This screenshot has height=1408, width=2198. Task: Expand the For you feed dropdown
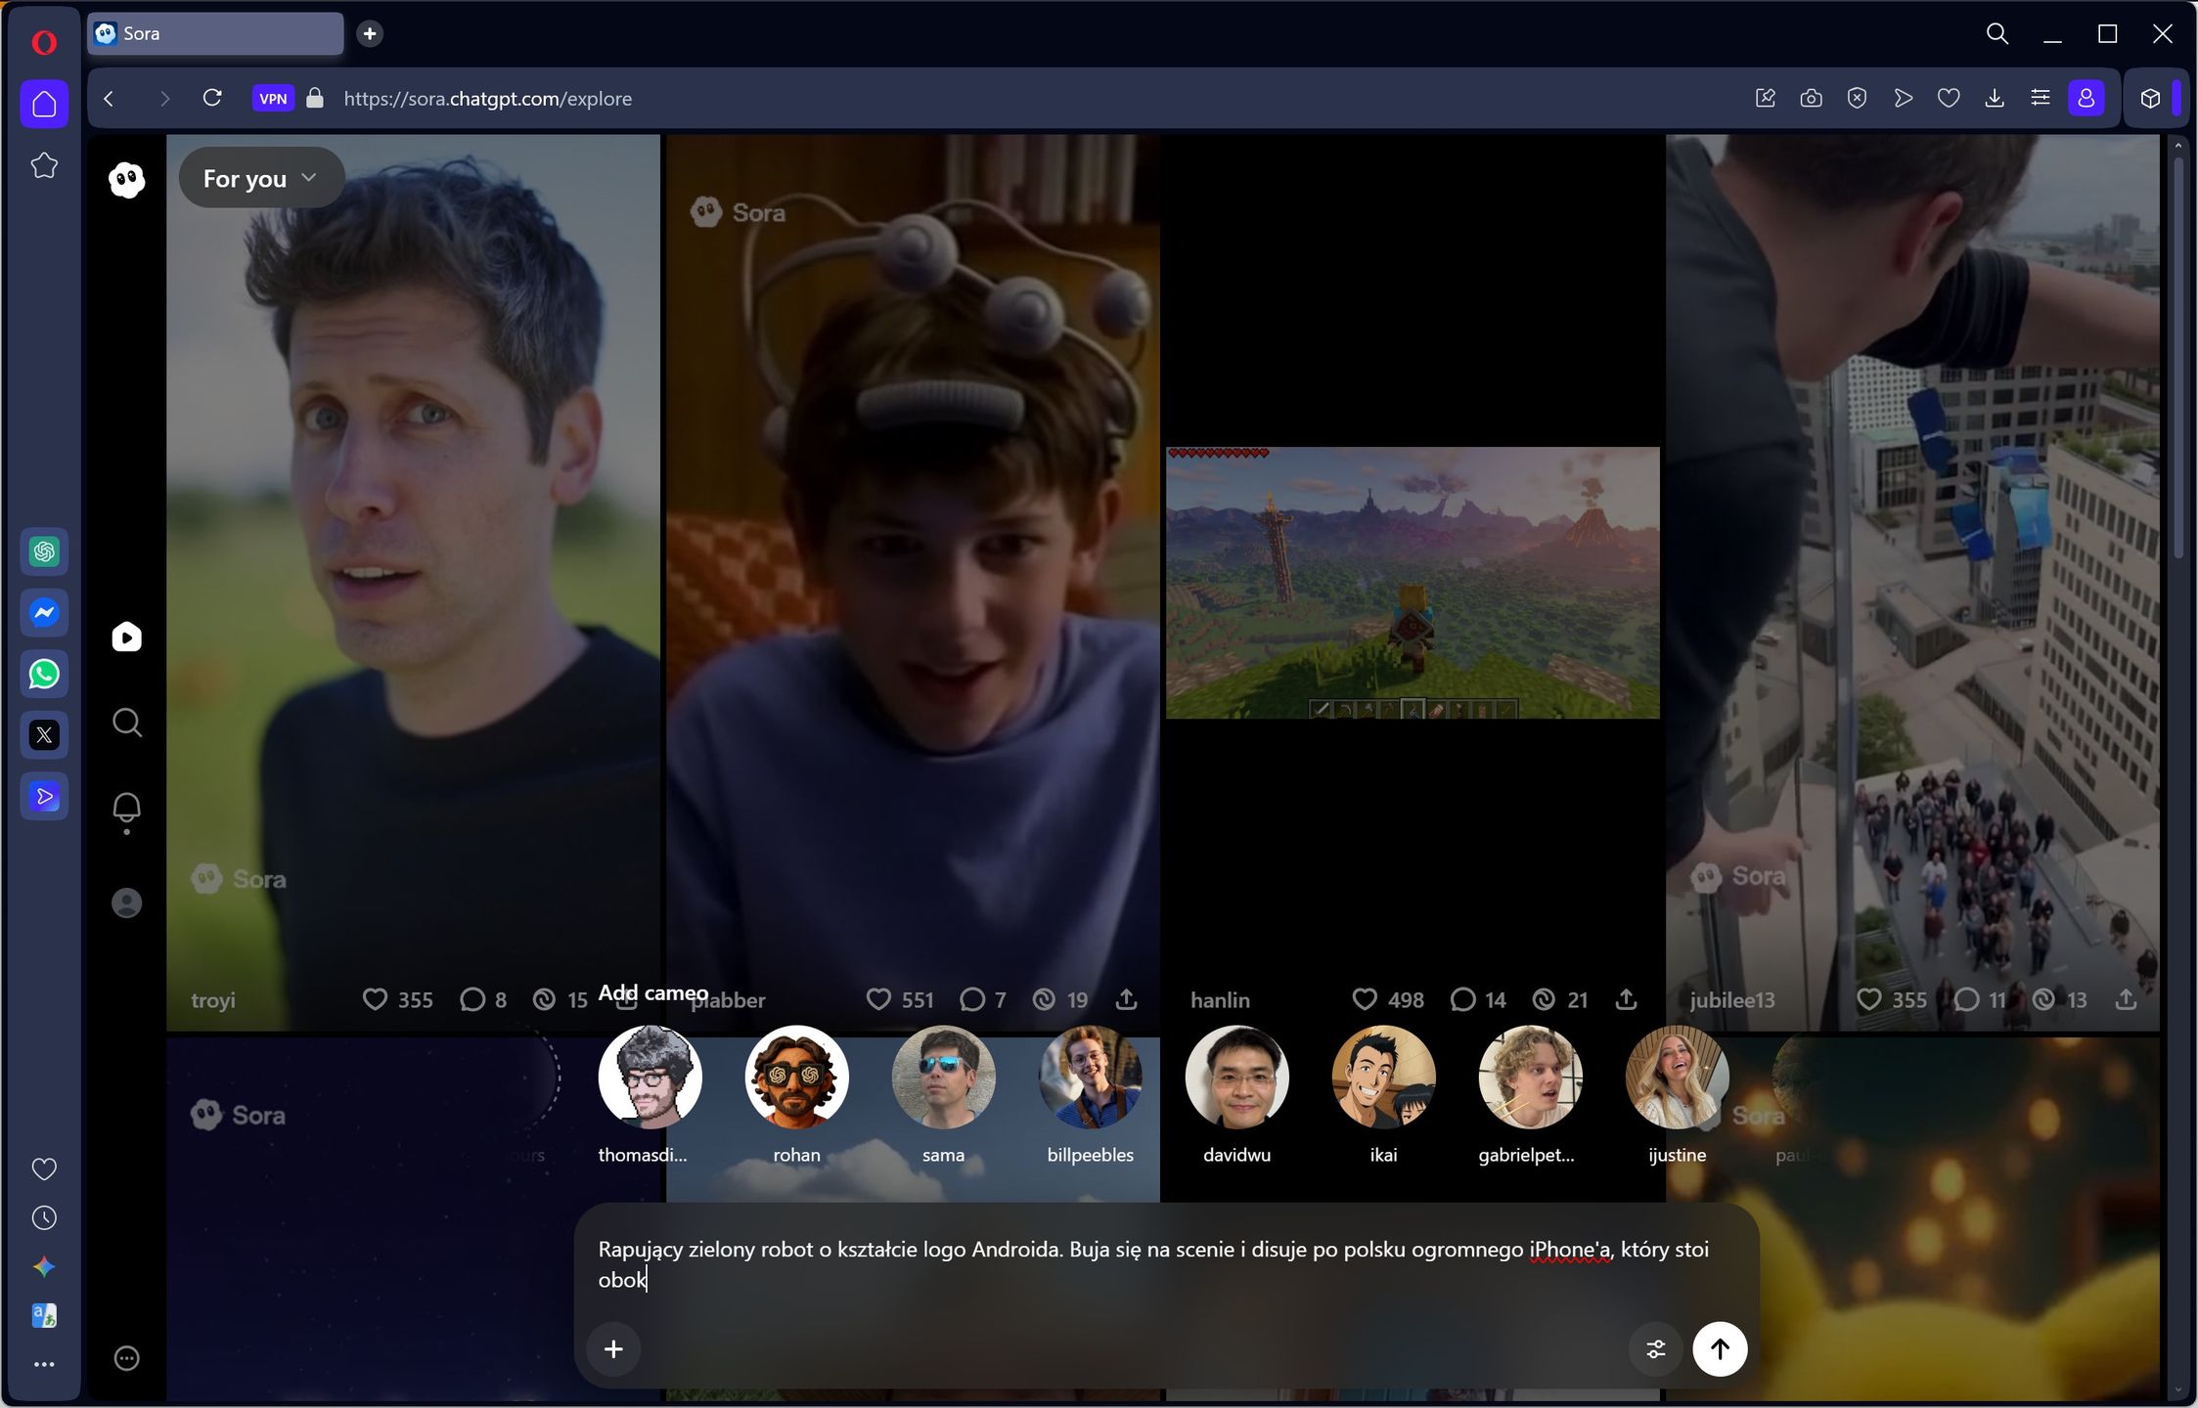click(x=260, y=178)
